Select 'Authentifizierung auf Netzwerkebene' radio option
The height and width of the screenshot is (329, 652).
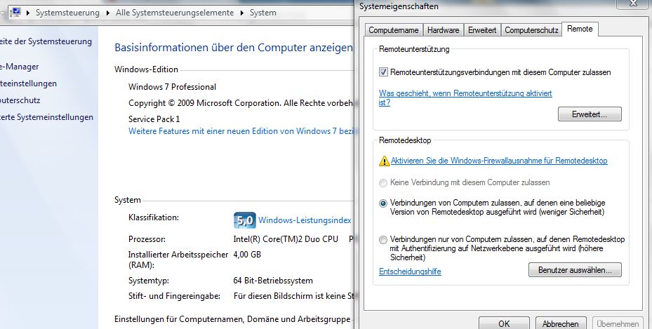pyautogui.click(x=383, y=240)
